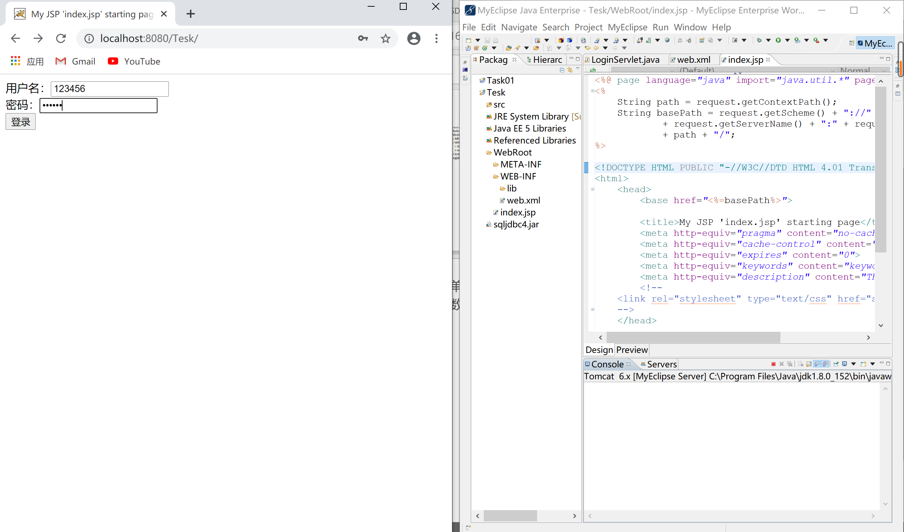
Task: Click the Open Perspective icon beside MyEclipse
Action: [852, 43]
